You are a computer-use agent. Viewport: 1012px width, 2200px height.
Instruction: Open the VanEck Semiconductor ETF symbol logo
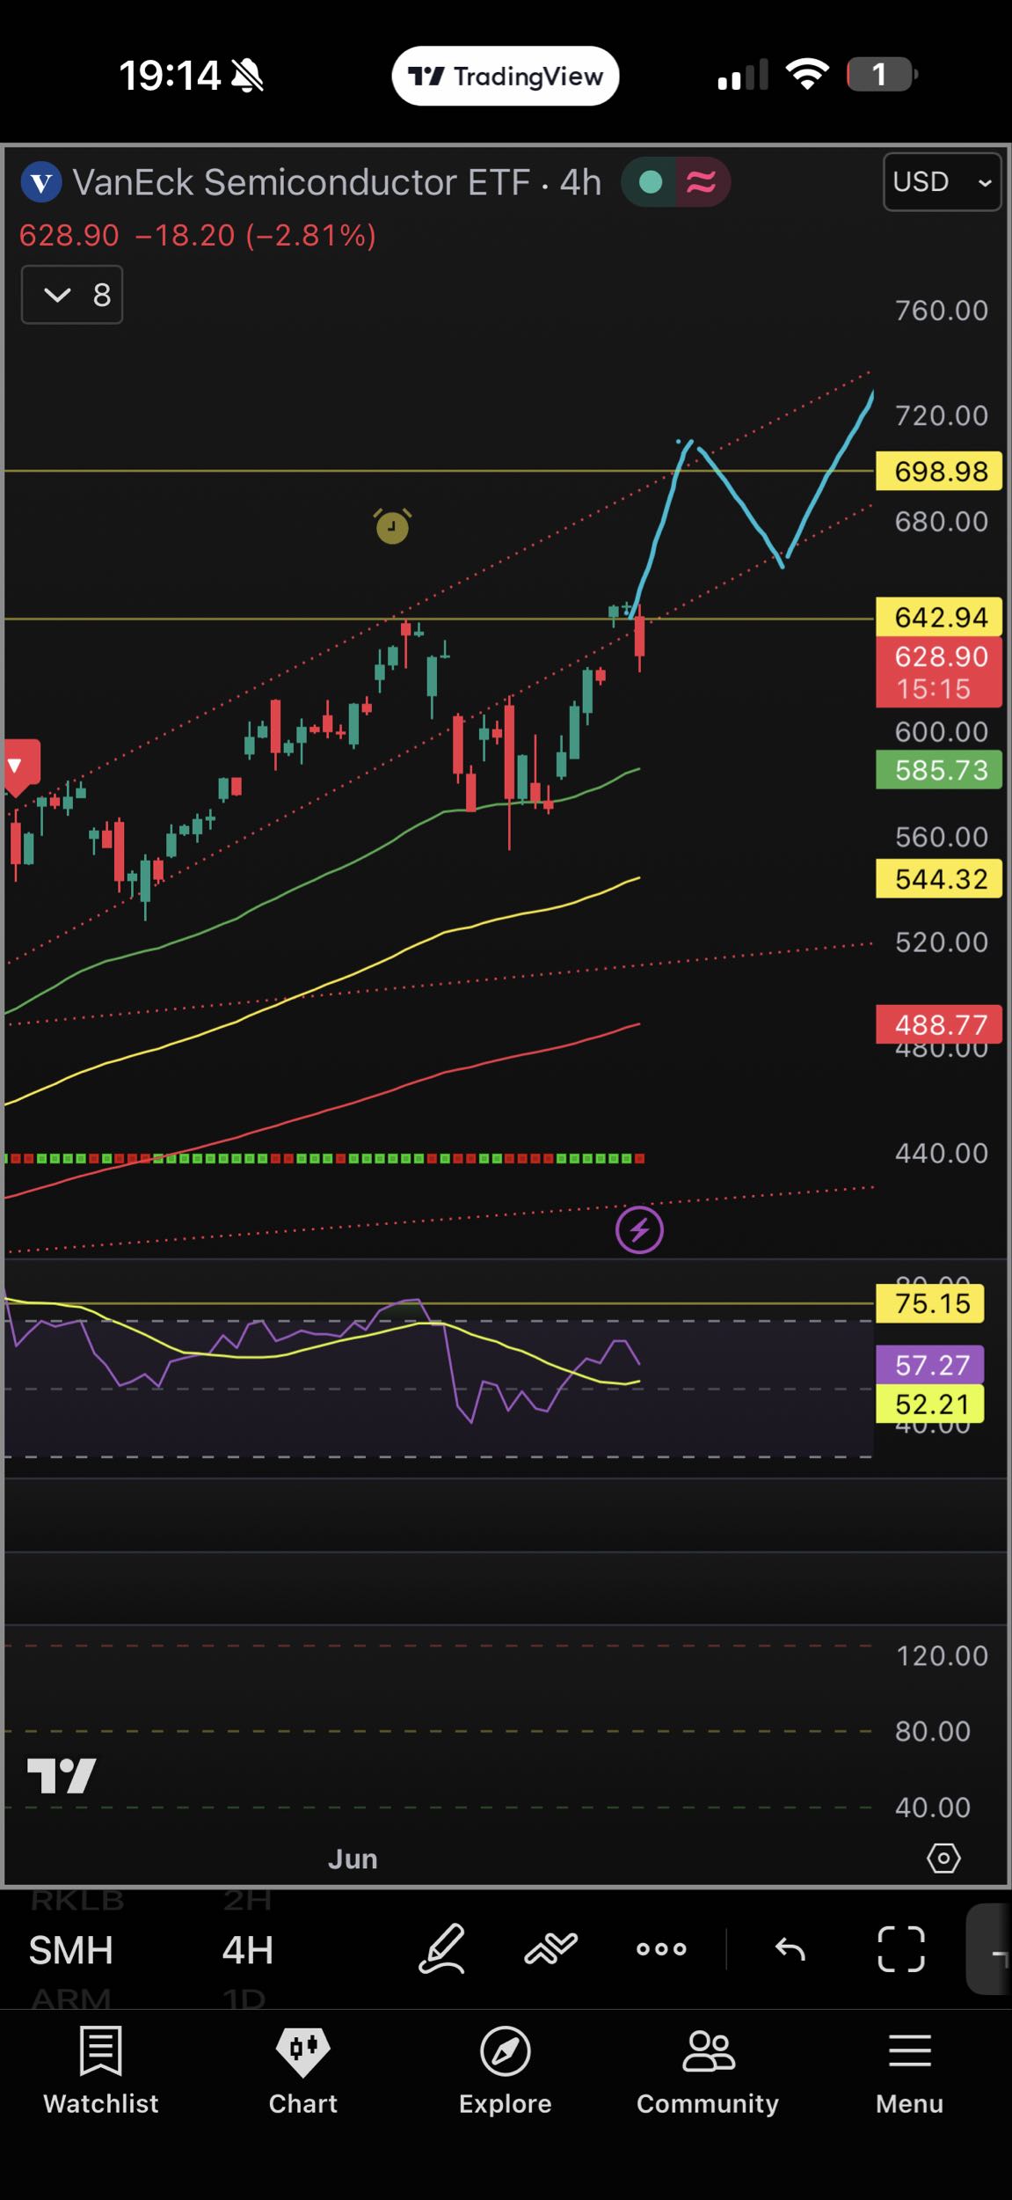point(40,183)
